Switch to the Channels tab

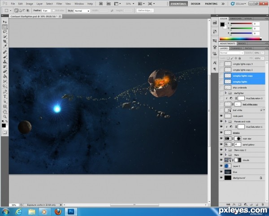tap(236, 48)
